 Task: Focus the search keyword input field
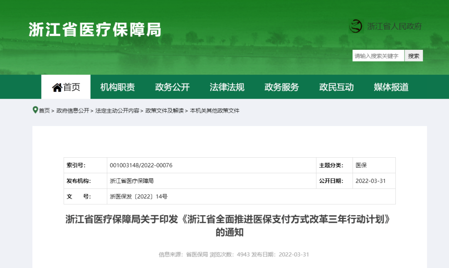(x=378, y=56)
